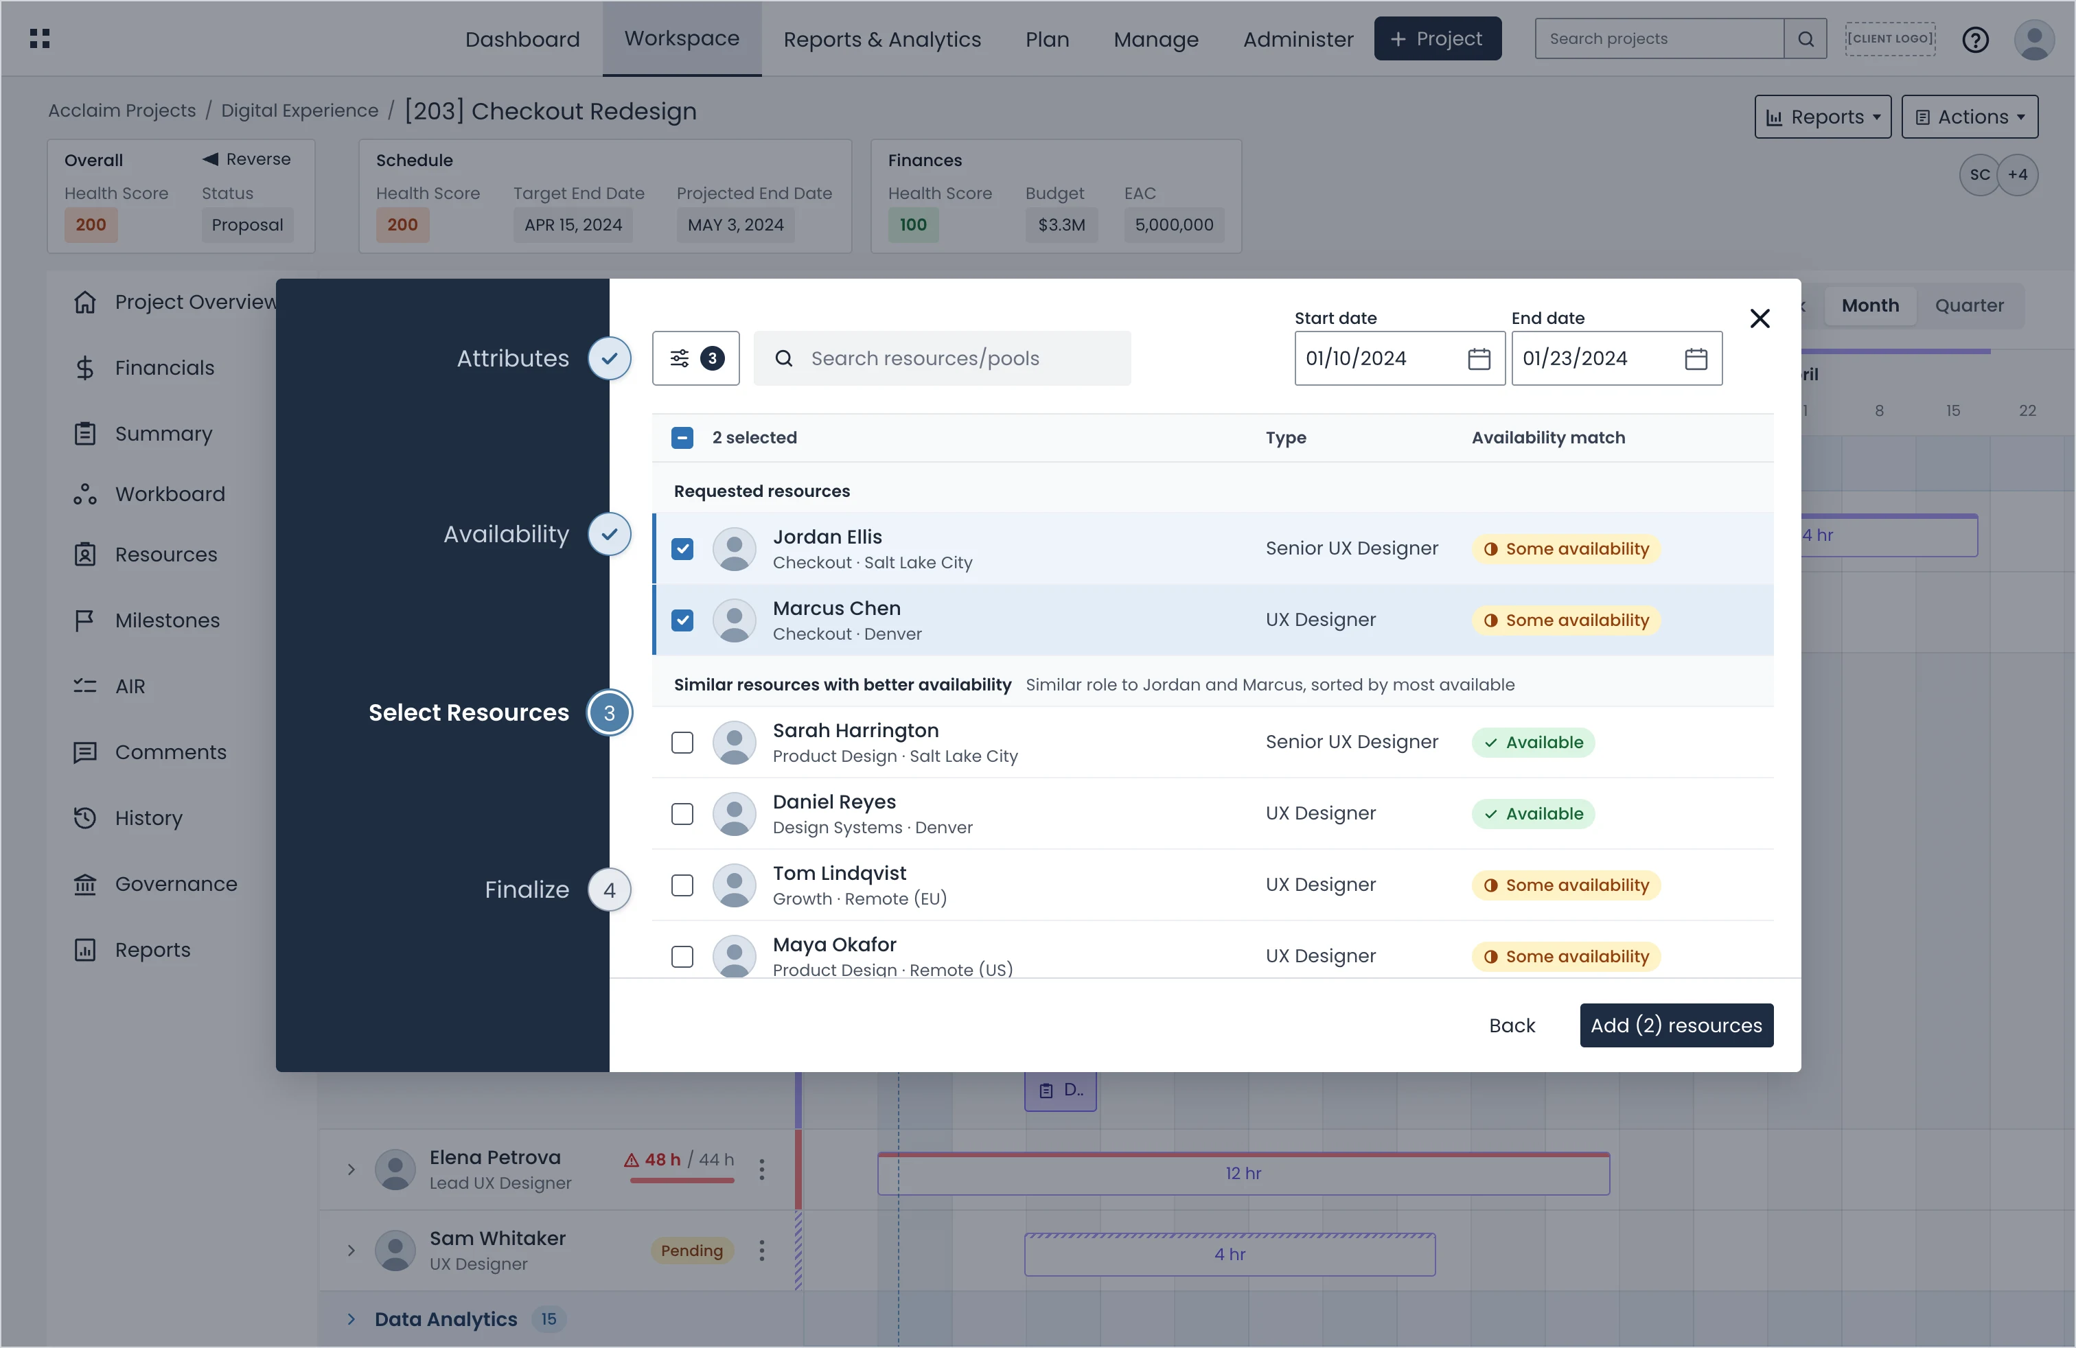The height and width of the screenshot is (1348, 2076).
Task: Click the search magnifier button in header
Action: click(1805, 38)
